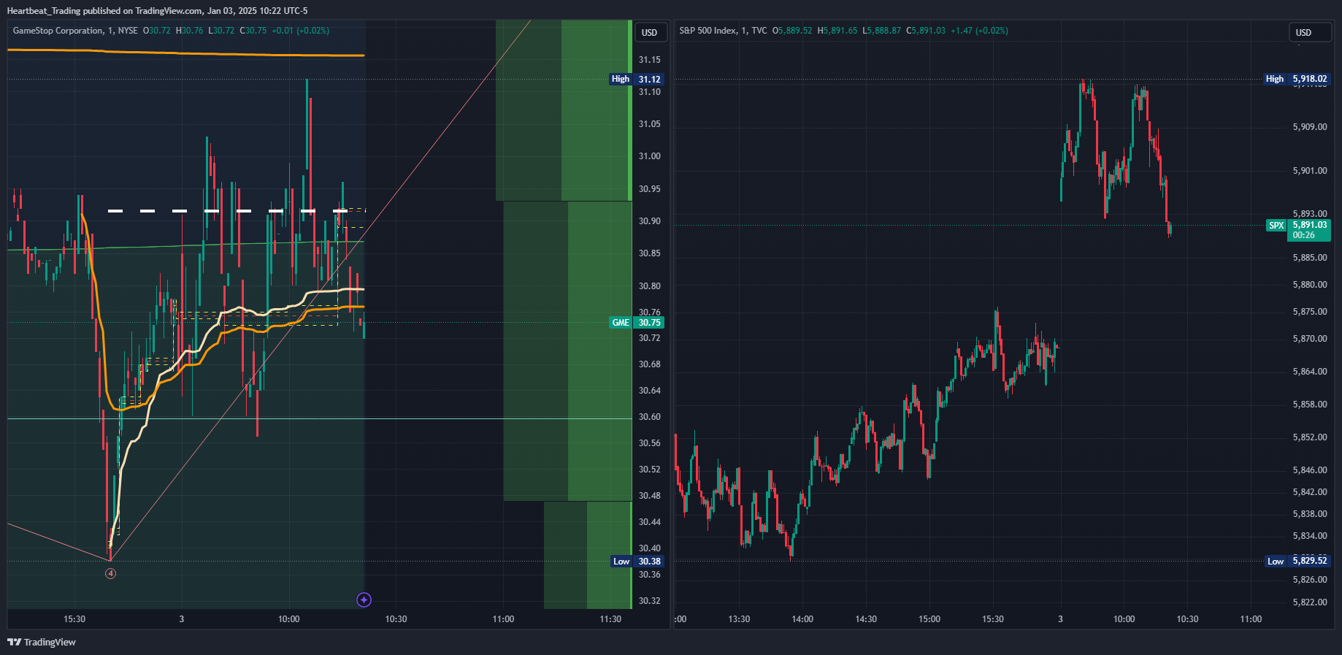1342x655 pixels.
Task: Click the GME change +0.01 (+0.02%) in the legend
Action: pyautogui.click(x=300, y=31)
